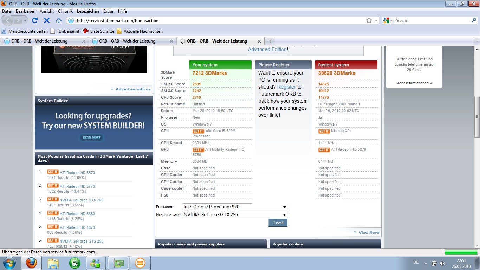The image size is (480, 270).
Task: Click the speaker volume tray icon
Action: point(442,263)
